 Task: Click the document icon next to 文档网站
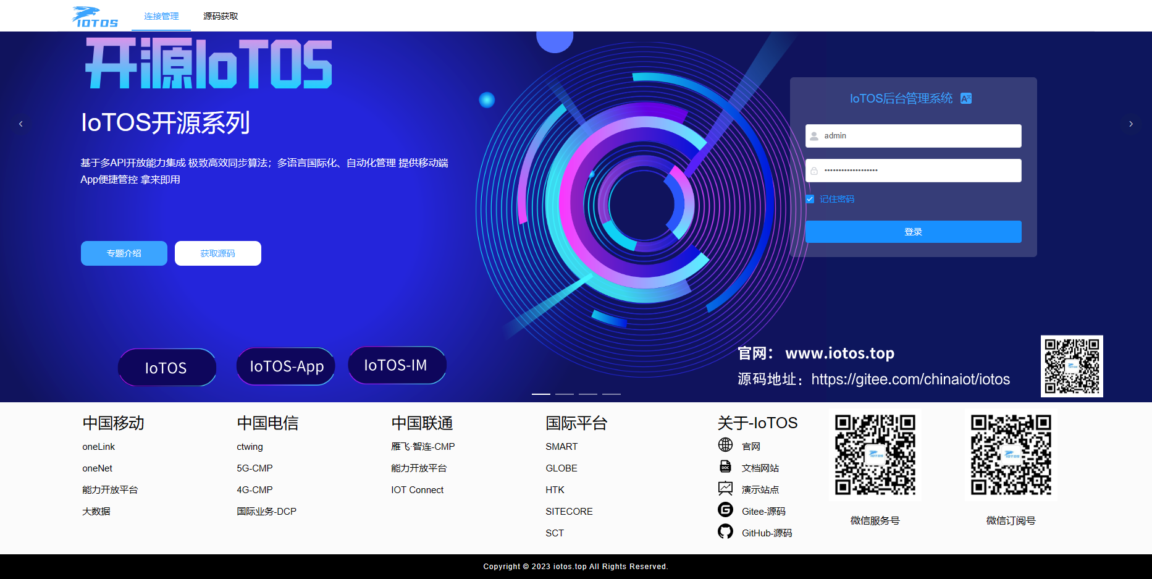725,467
